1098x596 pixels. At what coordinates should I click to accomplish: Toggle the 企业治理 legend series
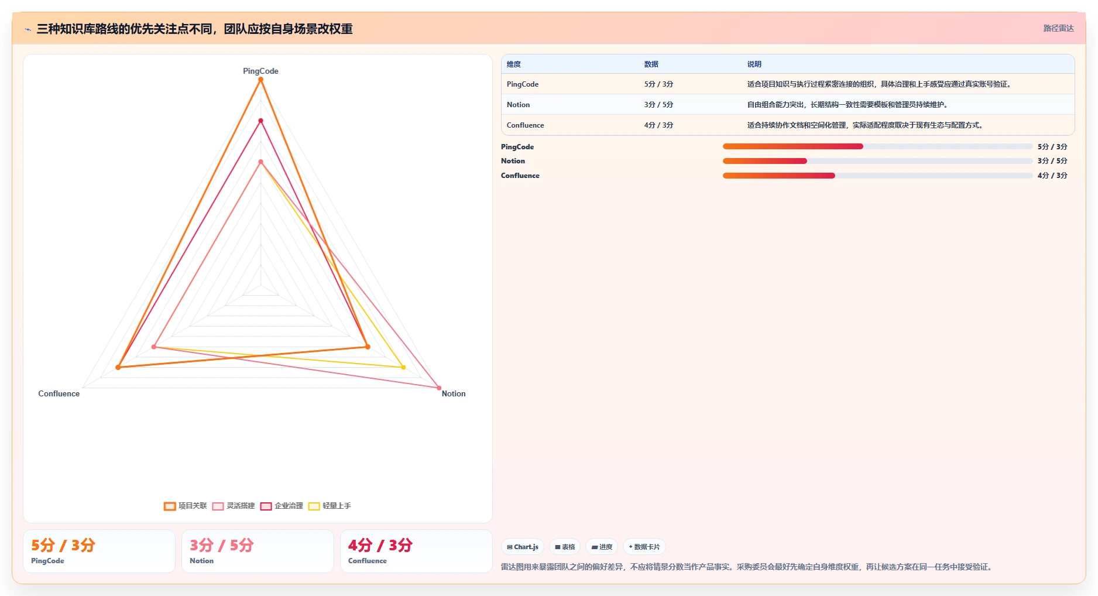point(282,506)
